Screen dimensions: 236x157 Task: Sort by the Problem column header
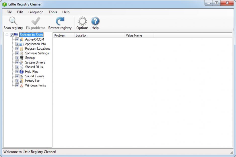tap(64, 35)
